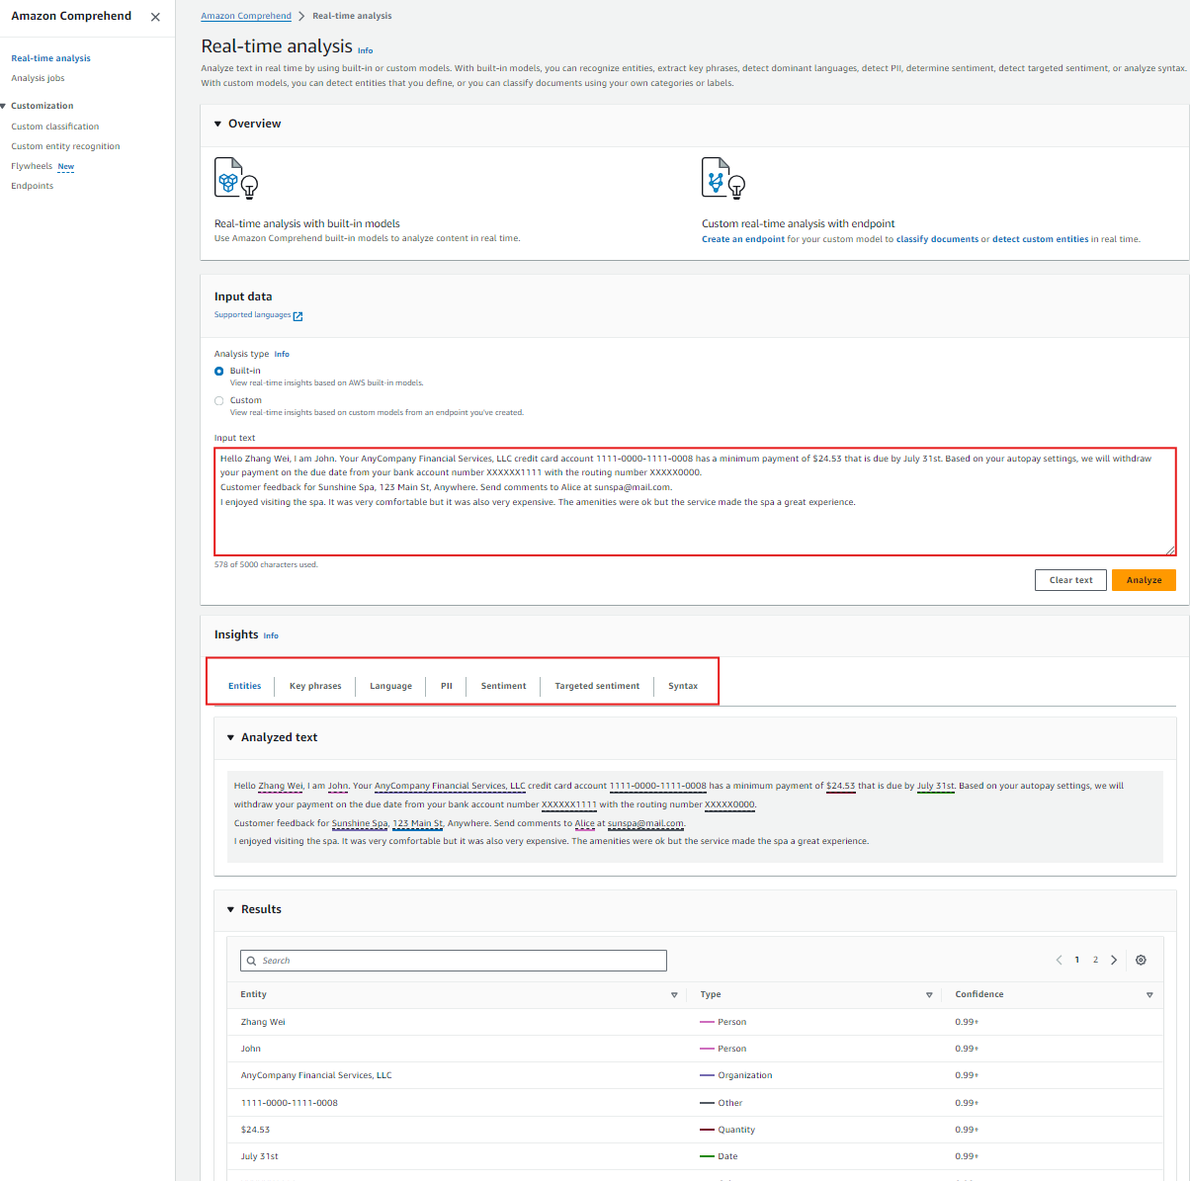Collapse the Results section
Viewport: 1190px width, 1181px height.
[230, 909]
